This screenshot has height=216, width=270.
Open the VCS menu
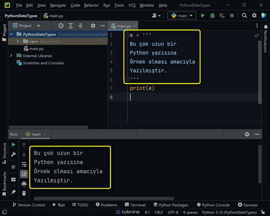(132, 5)
